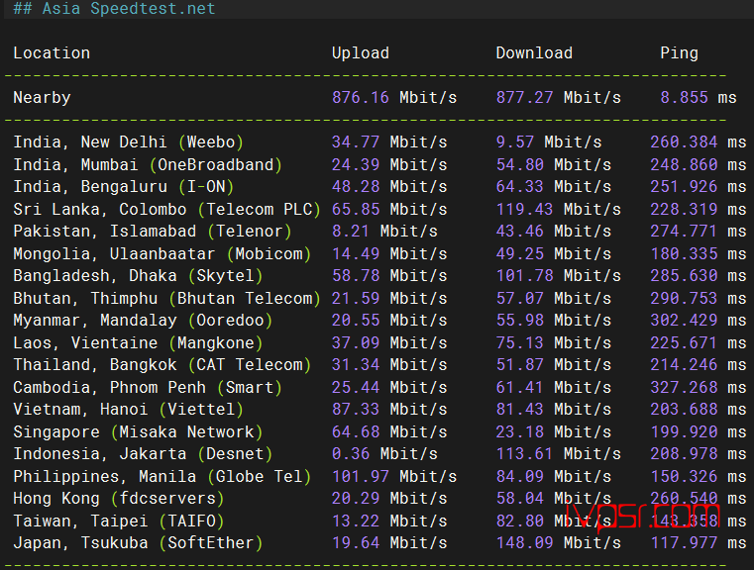Click 'India, Bengaluru (I-ON)' row label
This screenshot has height=570, width=754.
(x=124, y=187)
